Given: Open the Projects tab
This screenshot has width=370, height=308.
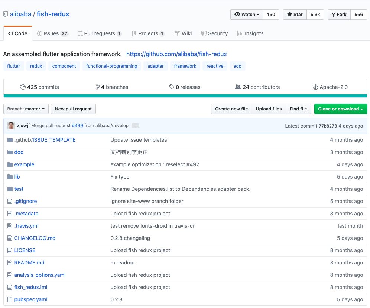Looking at the screenshot, I should pos(148,33).
